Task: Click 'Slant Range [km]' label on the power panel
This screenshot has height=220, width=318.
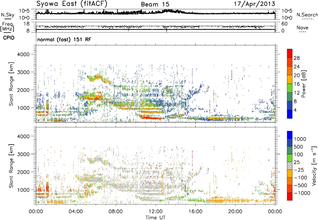Action: pos(11,84)
